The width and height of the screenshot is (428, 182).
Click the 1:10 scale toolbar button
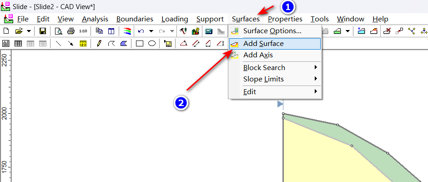(83, 31)
